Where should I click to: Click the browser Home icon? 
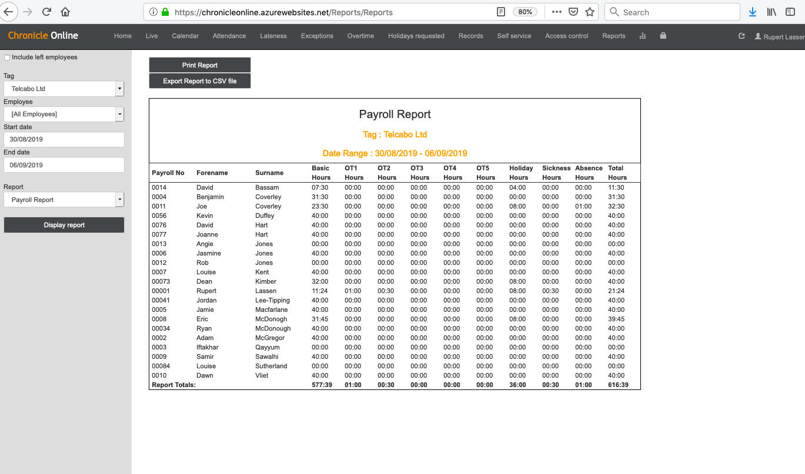pyautogui.click(x=65, y=12)
